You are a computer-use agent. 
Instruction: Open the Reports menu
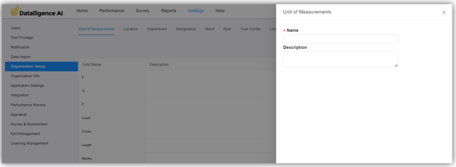(x=169, y=11)
